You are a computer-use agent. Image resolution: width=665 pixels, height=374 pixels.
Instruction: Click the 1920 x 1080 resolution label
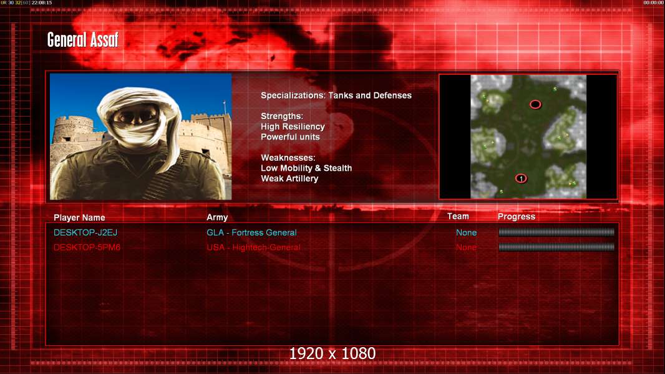click(x=332, y=353)
